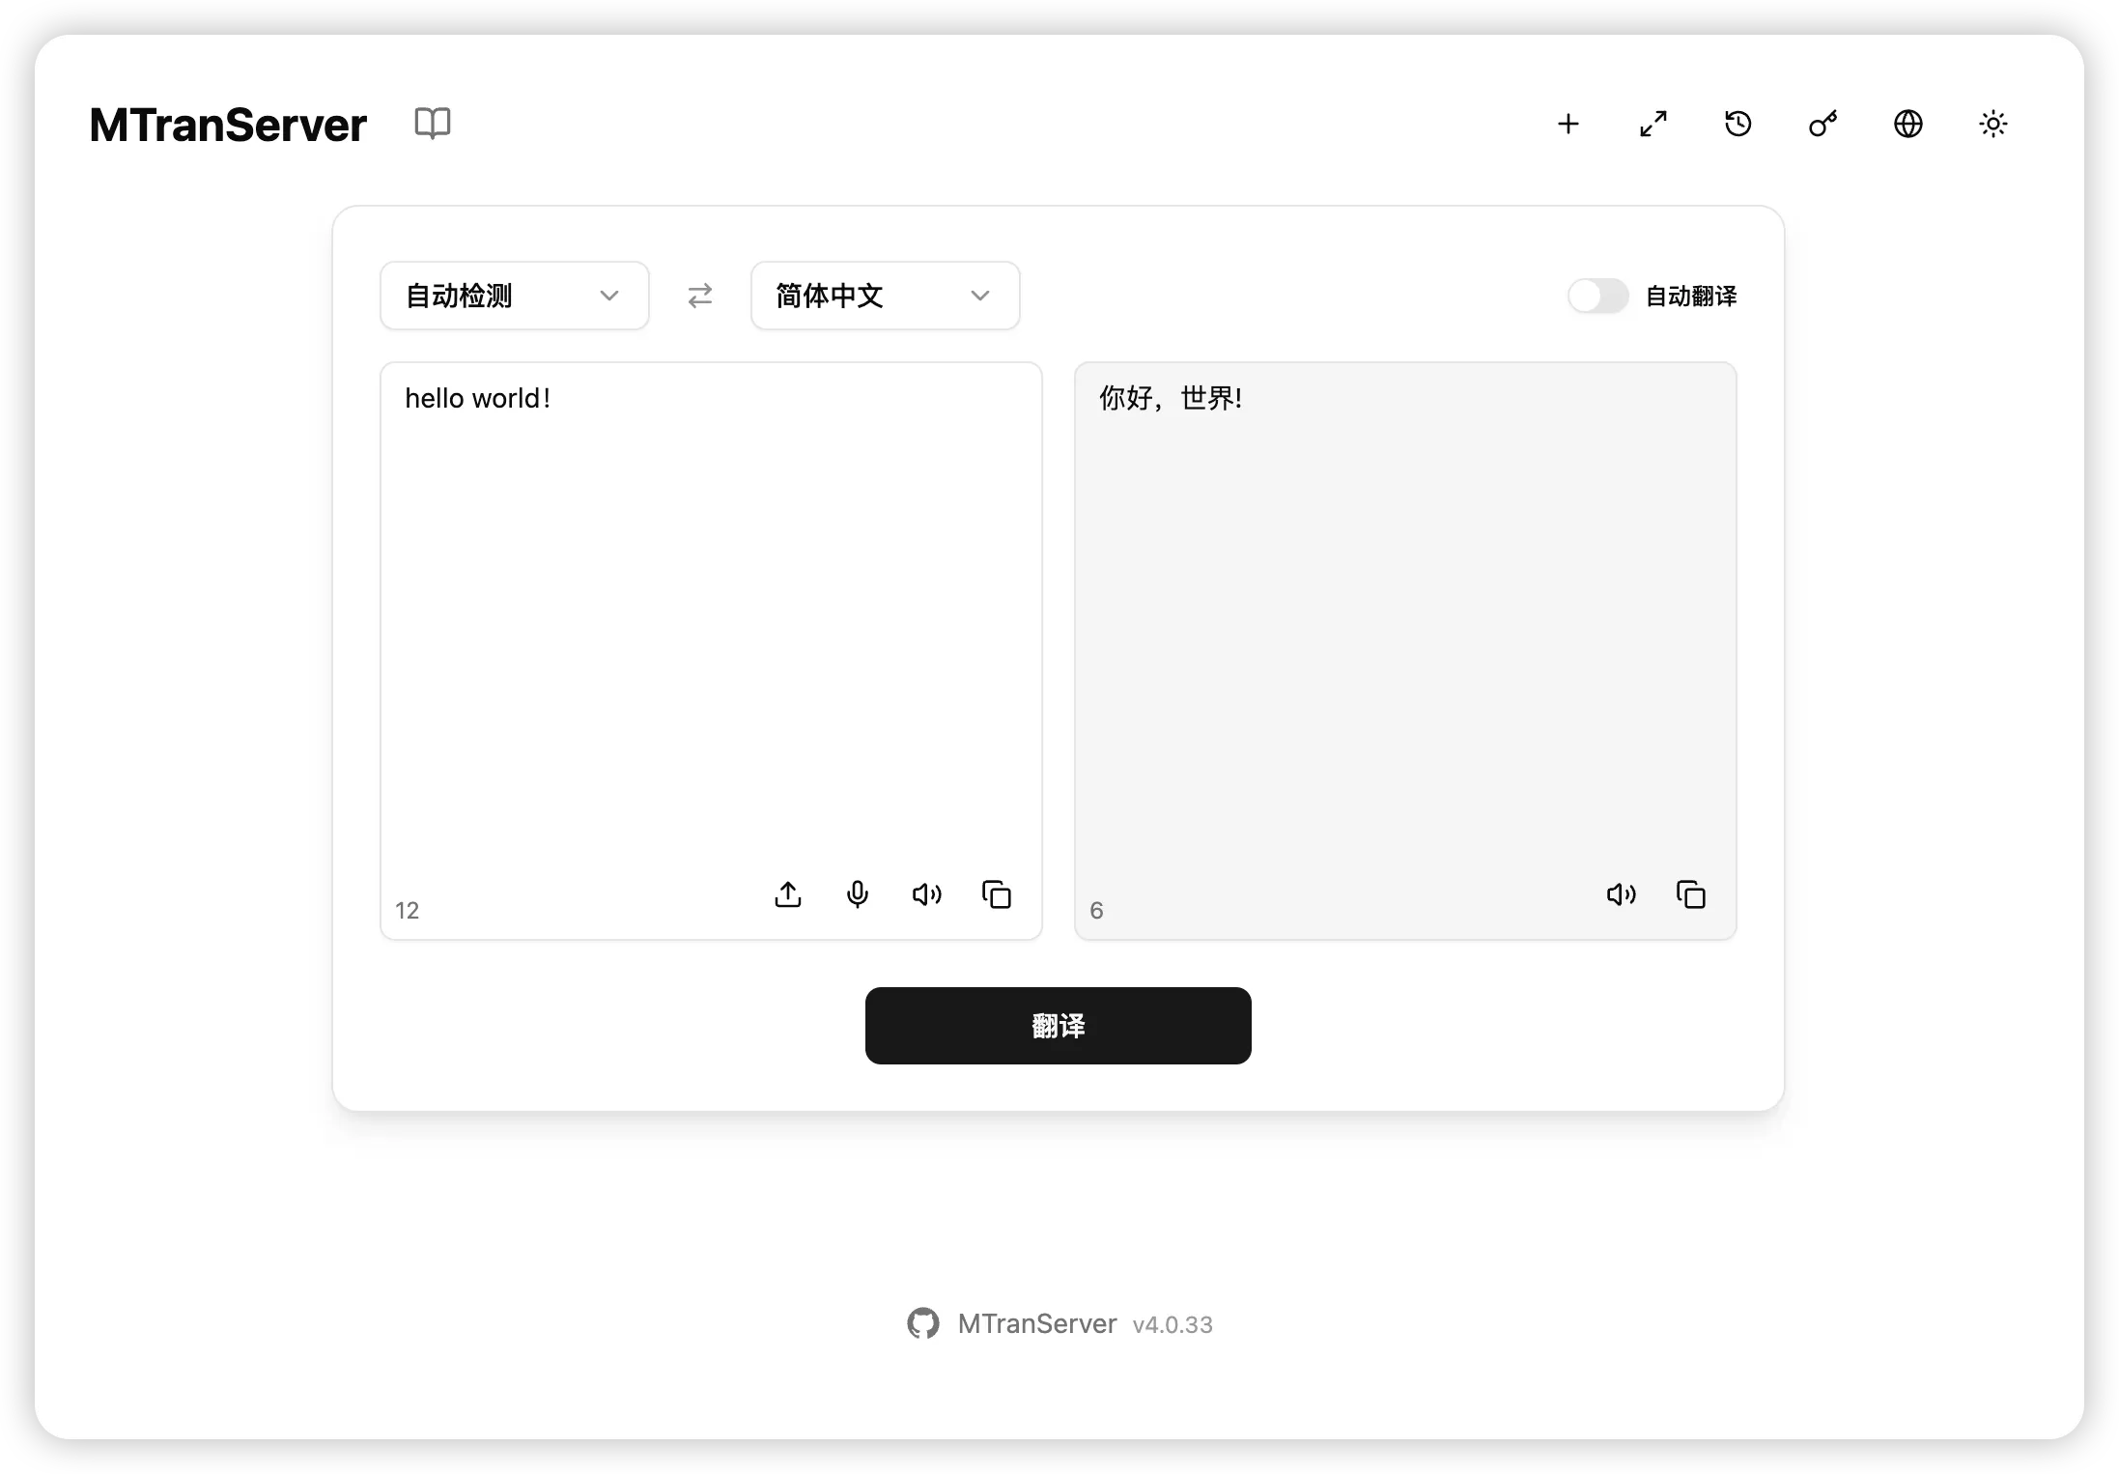Click the output character count 6
Viewport: 2119px width, 1474px height.
(x=1096, y=910)
